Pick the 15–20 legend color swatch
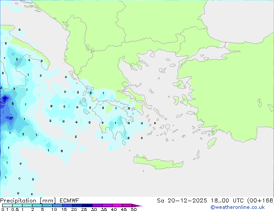The height and width of the screenshot is (211, 274). (x=67, y=205)
